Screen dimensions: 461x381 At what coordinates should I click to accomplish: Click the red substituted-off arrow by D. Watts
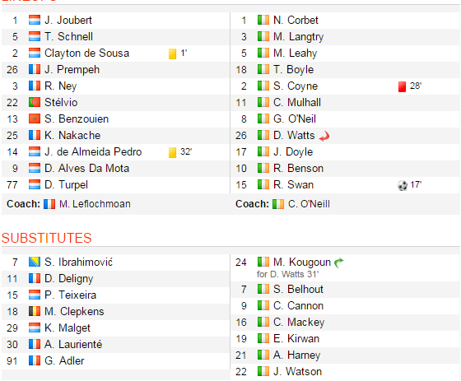click(324, 137)
